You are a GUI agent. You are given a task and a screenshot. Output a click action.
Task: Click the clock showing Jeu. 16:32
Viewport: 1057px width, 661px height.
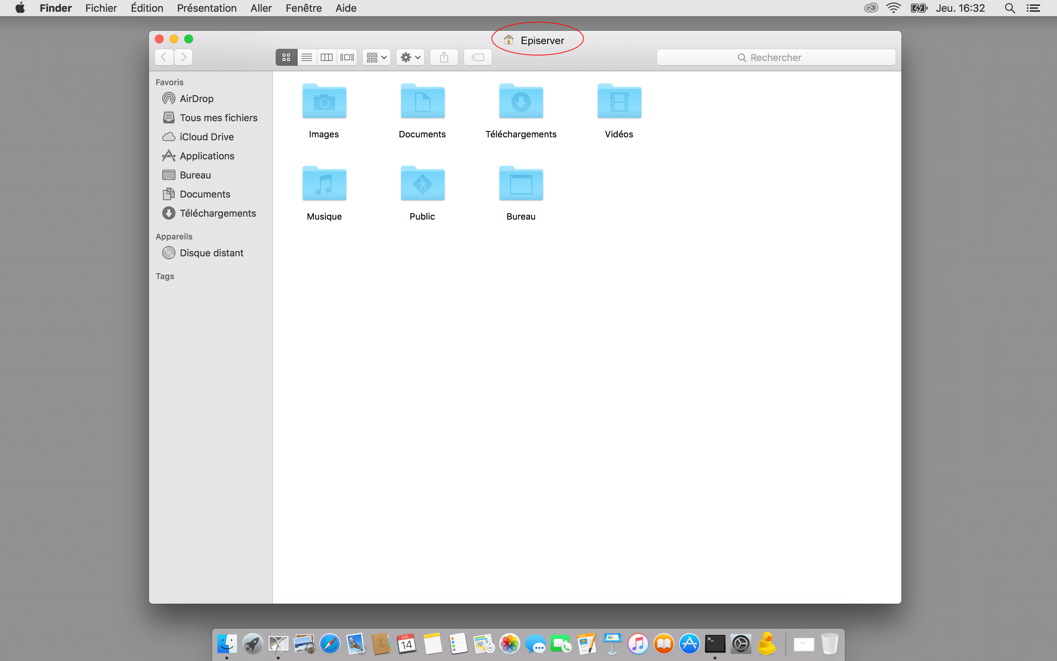960,8
